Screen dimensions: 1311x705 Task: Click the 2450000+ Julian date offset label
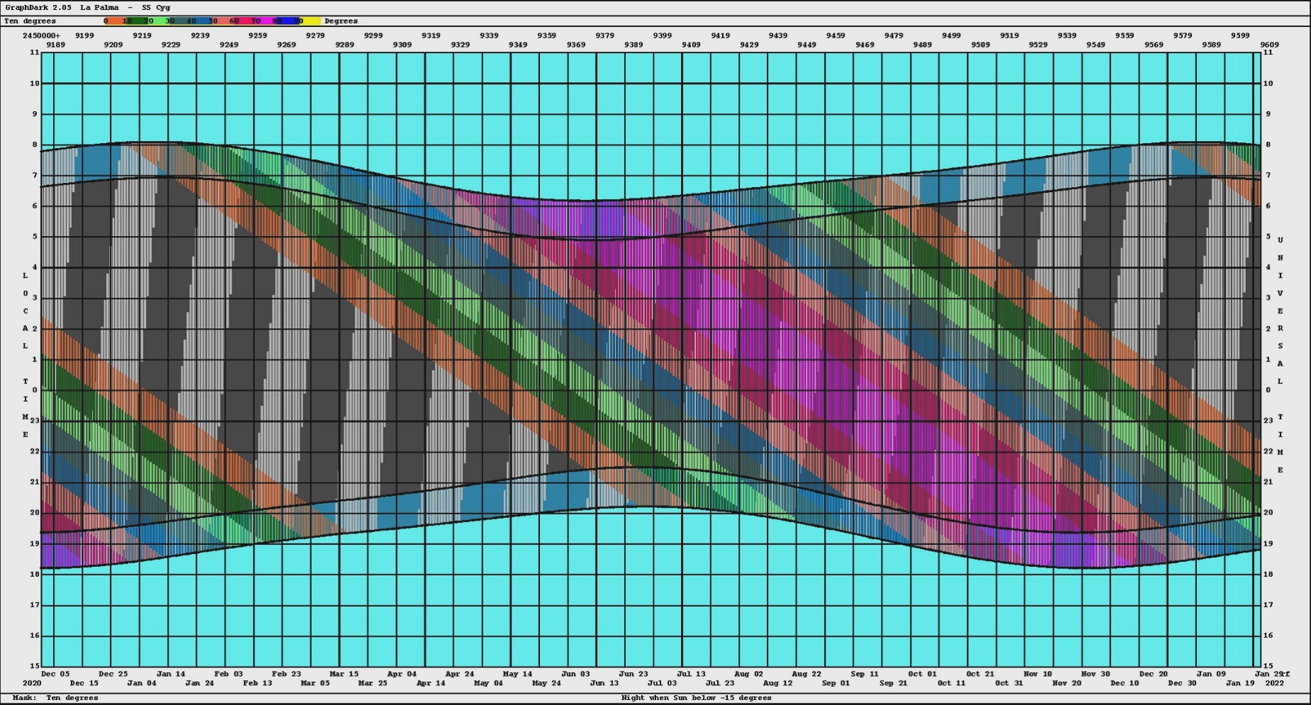pyautogui.click(x=41, y=35)
